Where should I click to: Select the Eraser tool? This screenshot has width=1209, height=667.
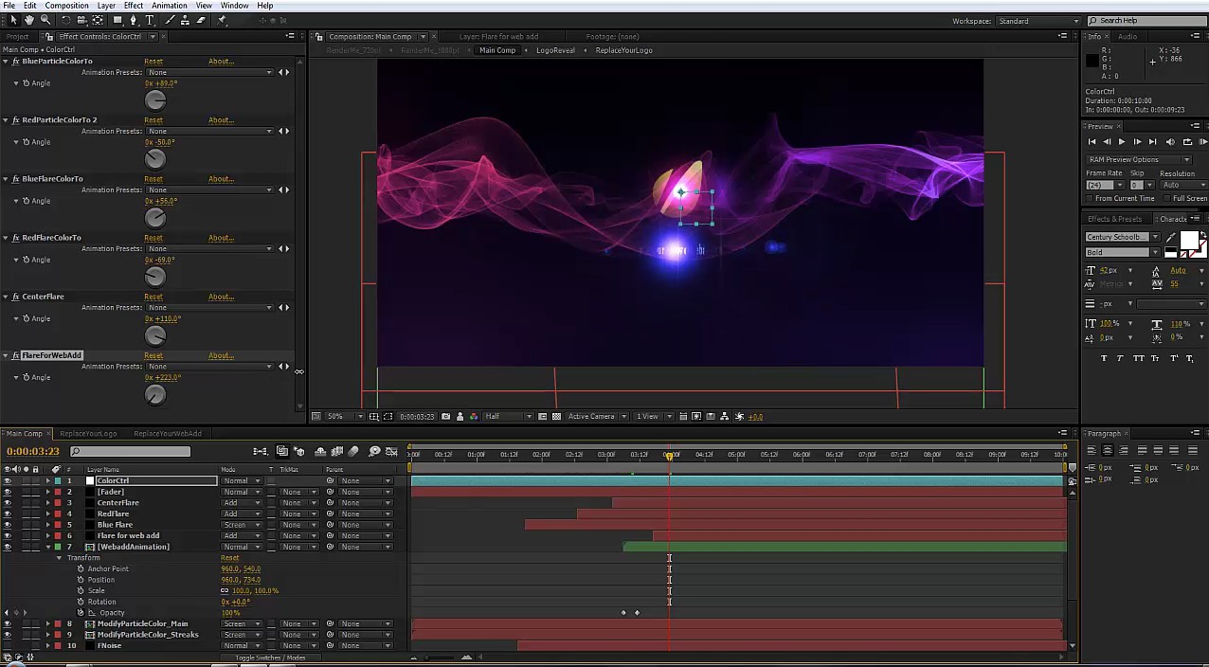pos(201,20)
